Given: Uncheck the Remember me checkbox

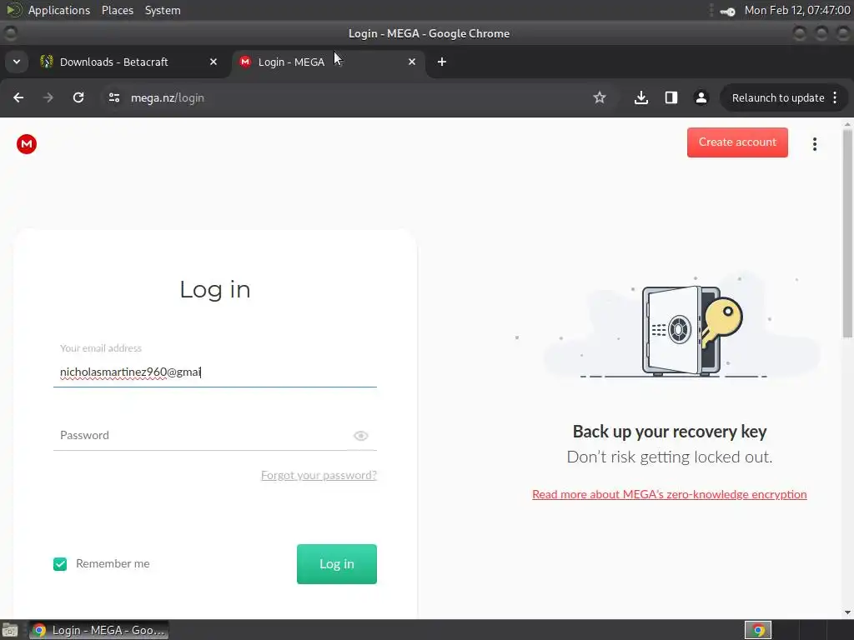Looking at the screenshot, I should click(x=60, y=564).
